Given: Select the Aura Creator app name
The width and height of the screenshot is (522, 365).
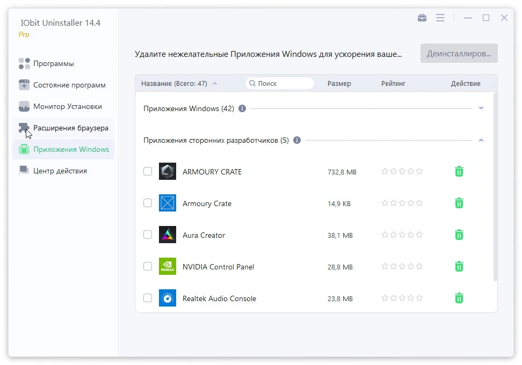Looking at the screenshot, I should pyautogui.click(x=204, y=235).
